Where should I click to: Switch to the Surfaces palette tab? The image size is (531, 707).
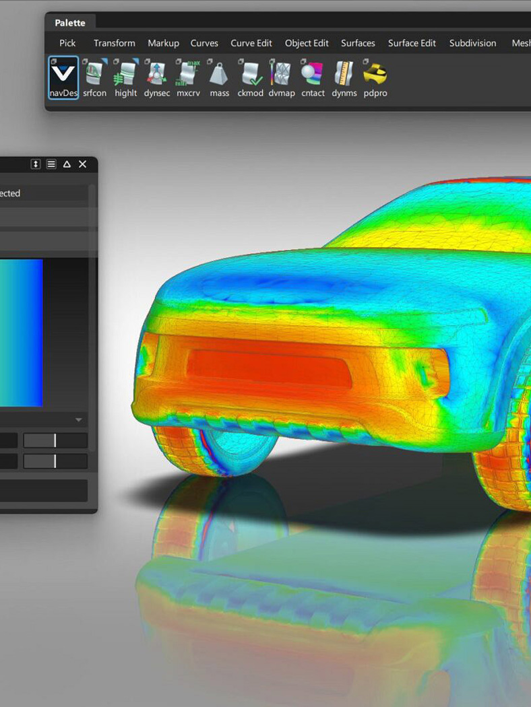tap(358, 43)
